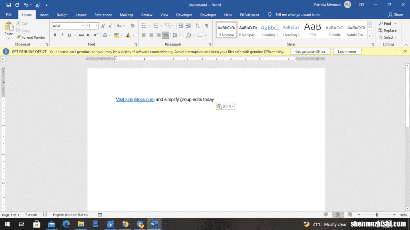The height and width of the screenshot is (230, 410).
Task: Click the Paste clipboard icon
Action: (9, 26)
